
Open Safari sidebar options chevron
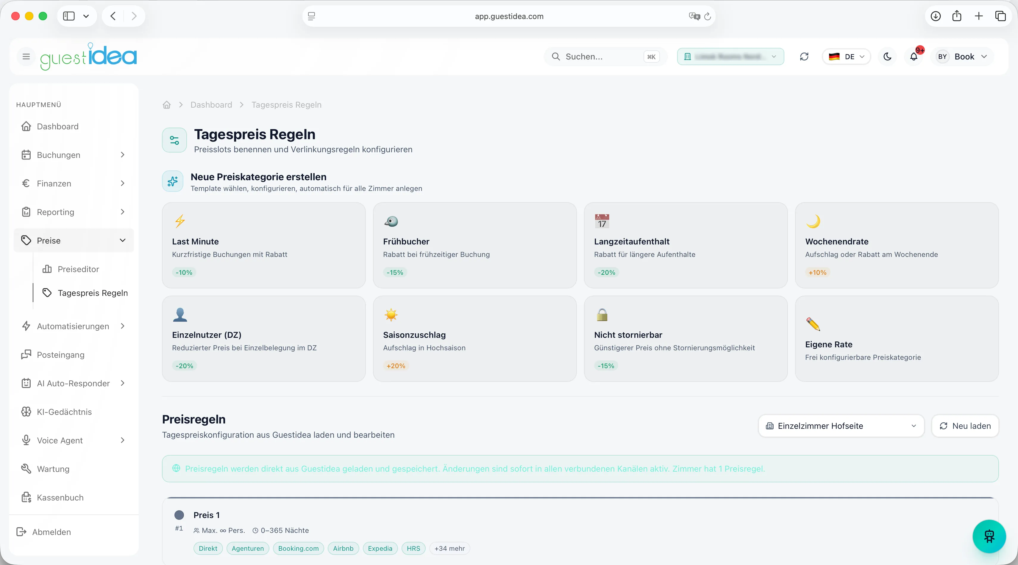coord(86,16)
